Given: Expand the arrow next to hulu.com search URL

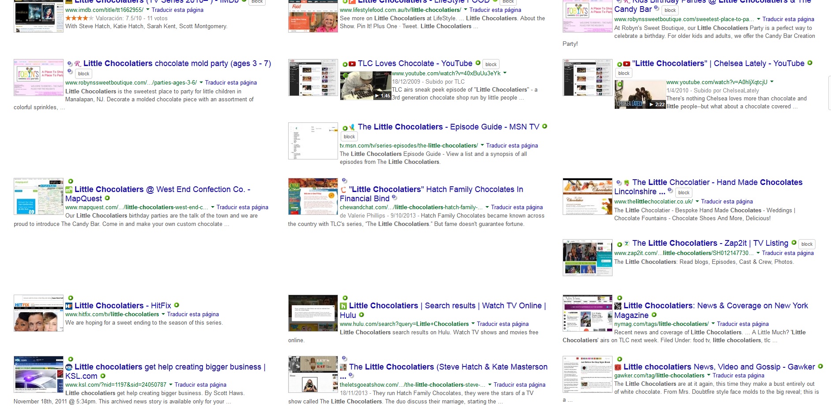Looking at the screenshot, I should tap(473, 323).
